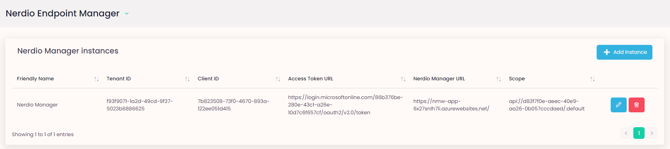
Task: Click the Scope column header
Action: coord(517,79)
